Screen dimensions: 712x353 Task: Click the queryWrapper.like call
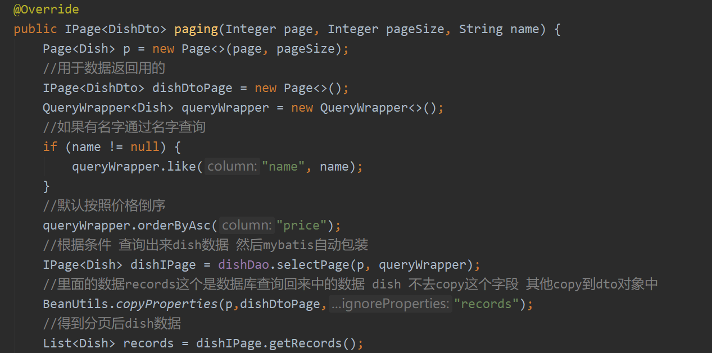click(x=137, y=167)
